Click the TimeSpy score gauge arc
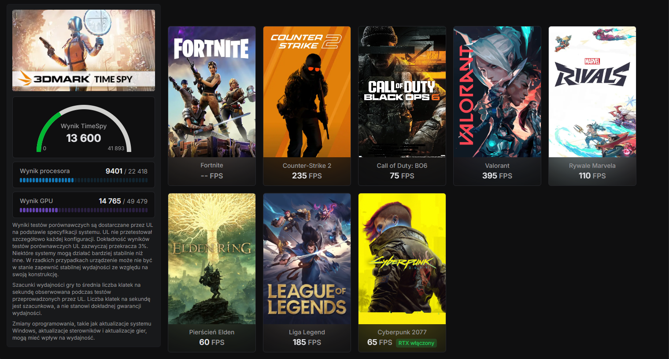The image size is (669, 359). 84,128
